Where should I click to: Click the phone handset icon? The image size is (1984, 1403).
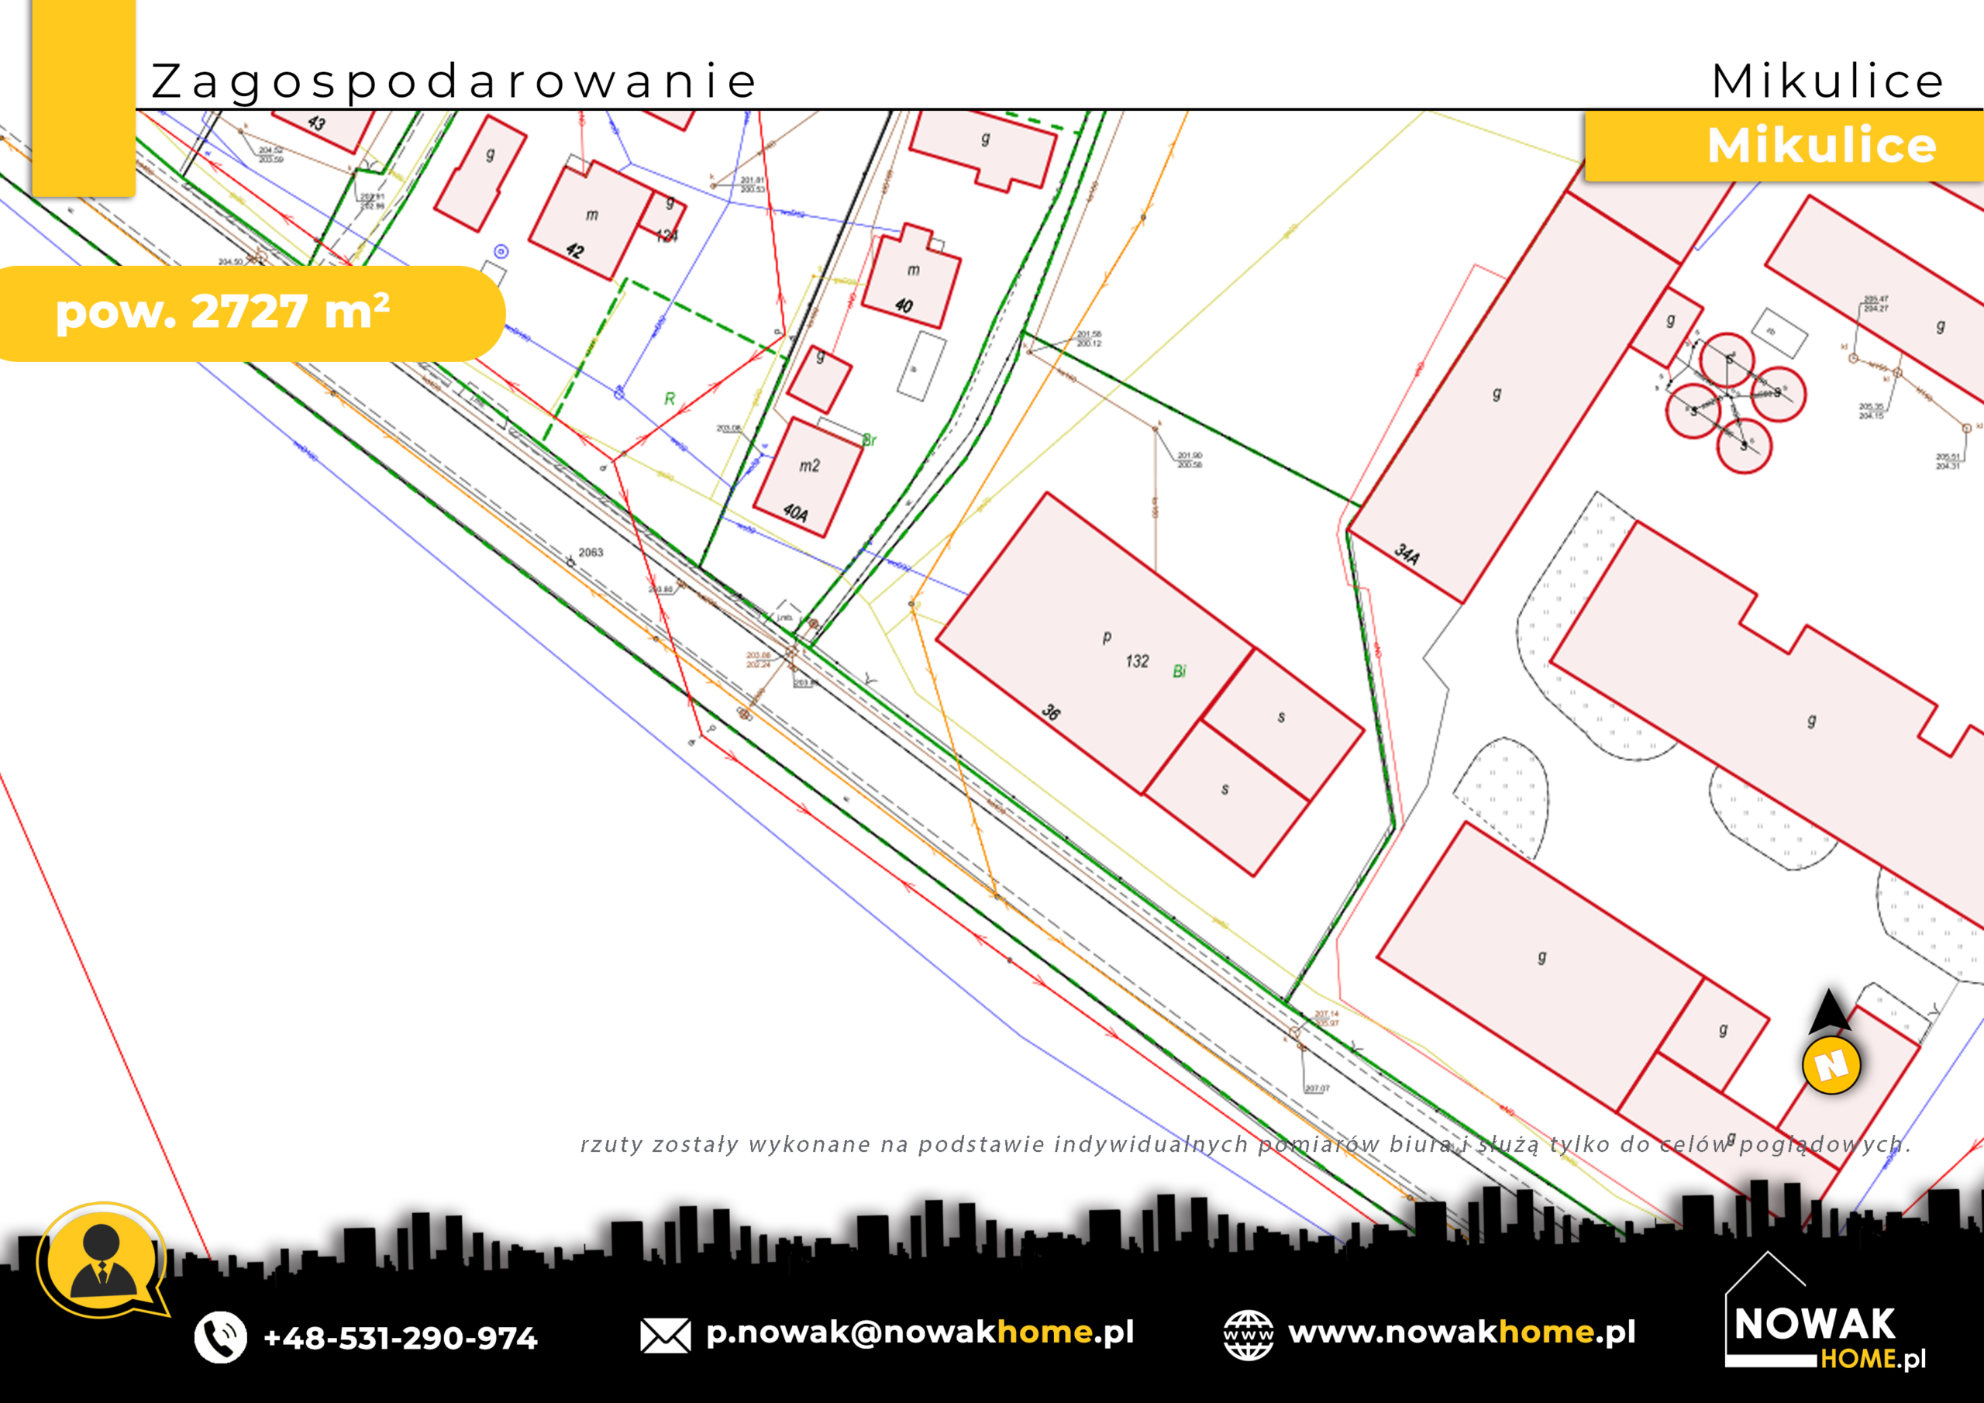pos(220,1337)
